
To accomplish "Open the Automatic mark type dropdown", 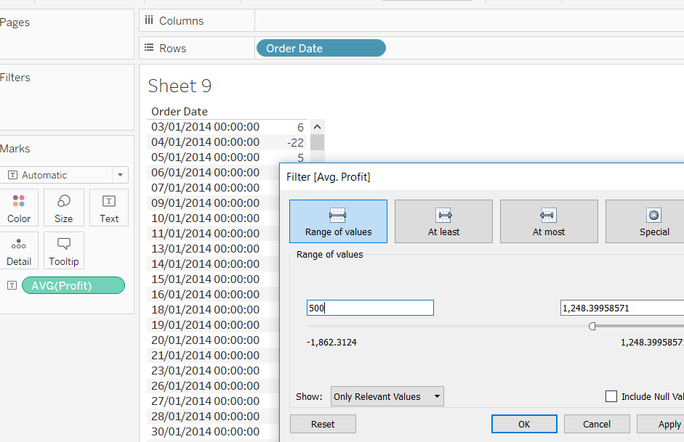I will 119,175.
